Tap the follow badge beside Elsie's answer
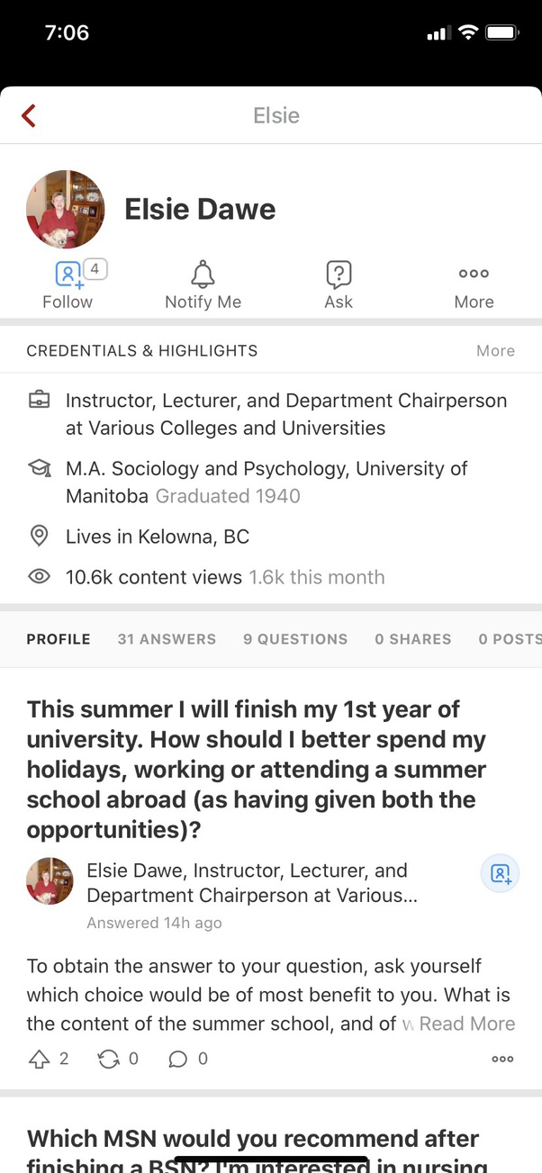The image size is (542, 1173). [x=500, y=873]
